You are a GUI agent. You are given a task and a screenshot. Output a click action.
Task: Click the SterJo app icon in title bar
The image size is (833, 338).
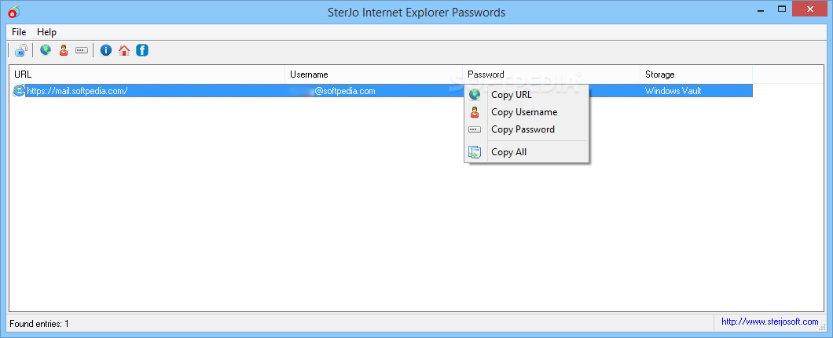[x=14, y=11]
